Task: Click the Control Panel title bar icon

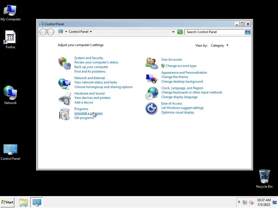Action: (x=41, y=24)
